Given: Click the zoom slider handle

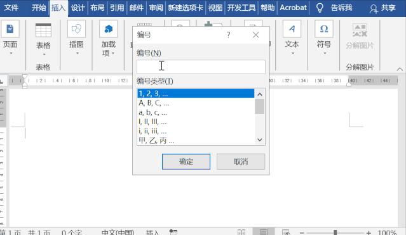Looking at the screenshot, I should click(x=335, y=232).
